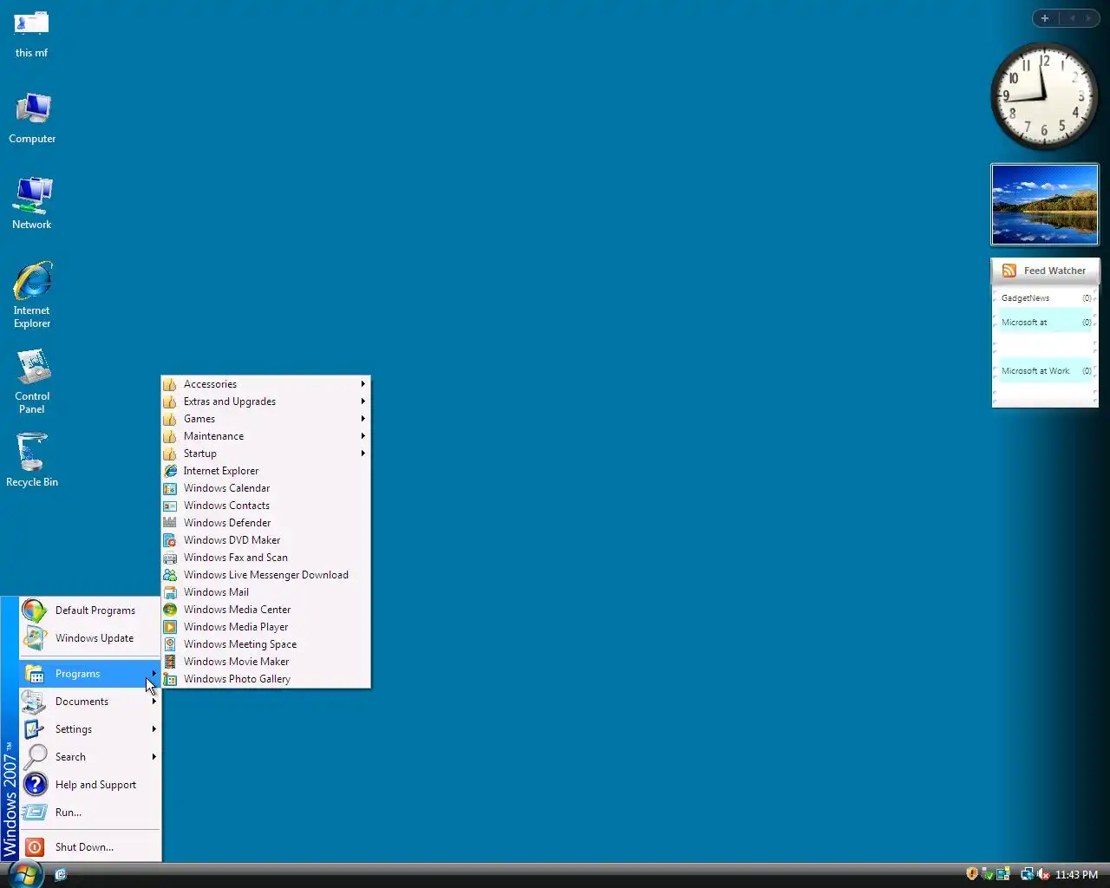The width and height of the screenshot is (1110, 888).
Task: Select the Network desktop icon
Action: tap(32, 204)
